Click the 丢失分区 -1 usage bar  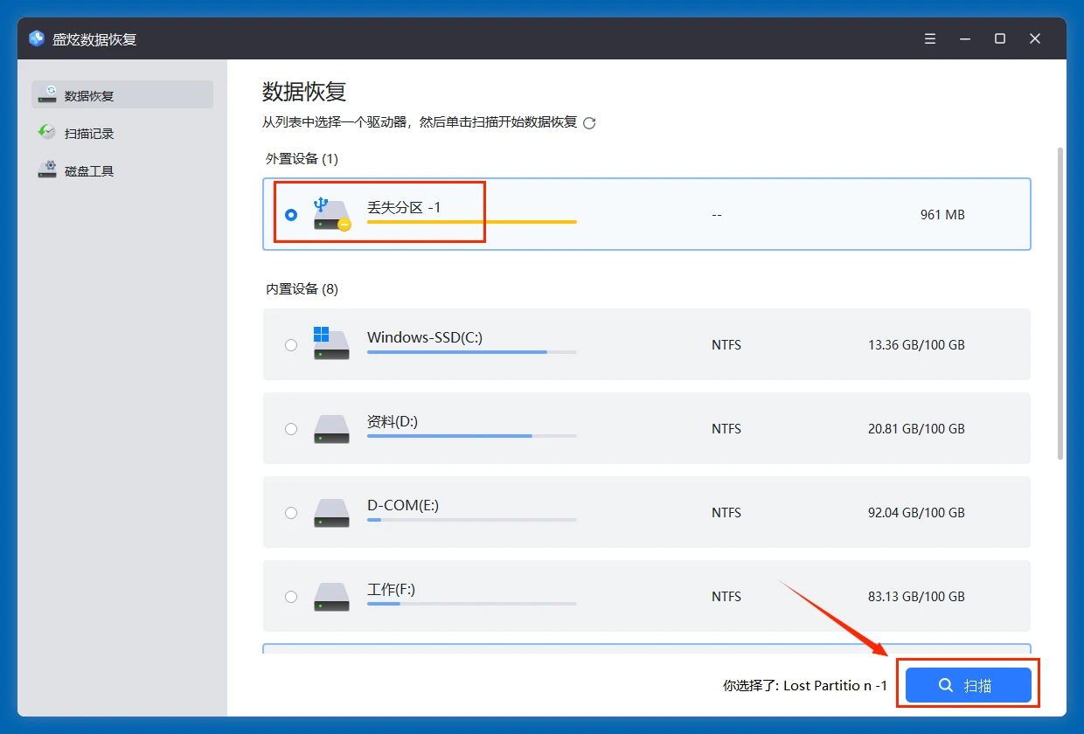pos(471,222)
